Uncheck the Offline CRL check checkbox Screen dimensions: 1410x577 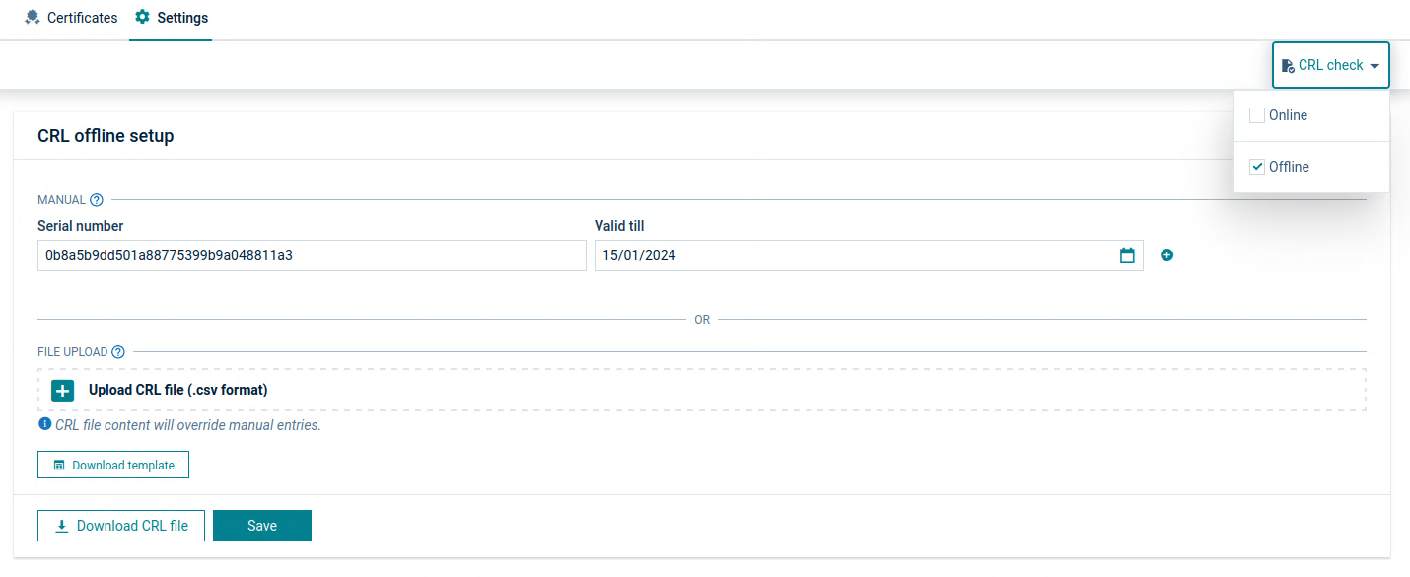(1257, 167)
